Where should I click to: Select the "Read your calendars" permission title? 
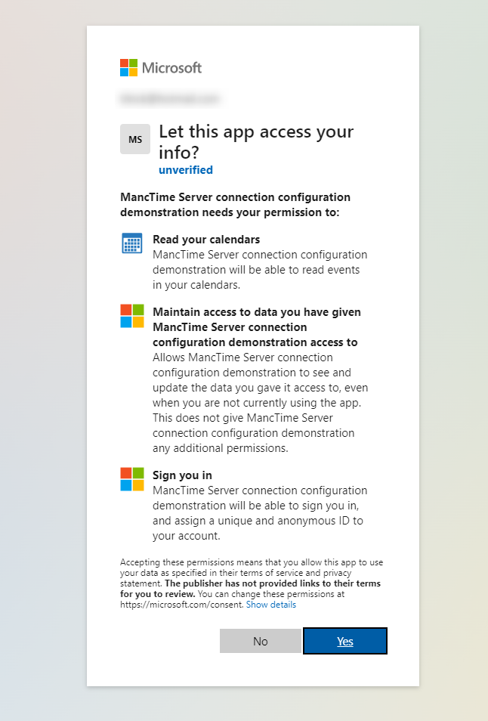196,240
